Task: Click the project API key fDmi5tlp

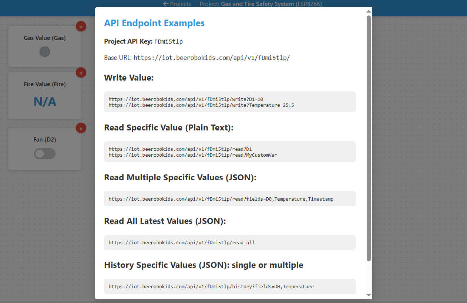Action: 168,41
